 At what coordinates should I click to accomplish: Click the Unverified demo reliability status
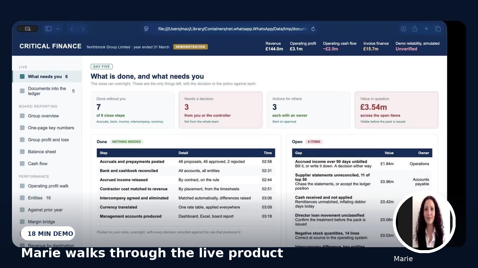click(x=406, y=49)
